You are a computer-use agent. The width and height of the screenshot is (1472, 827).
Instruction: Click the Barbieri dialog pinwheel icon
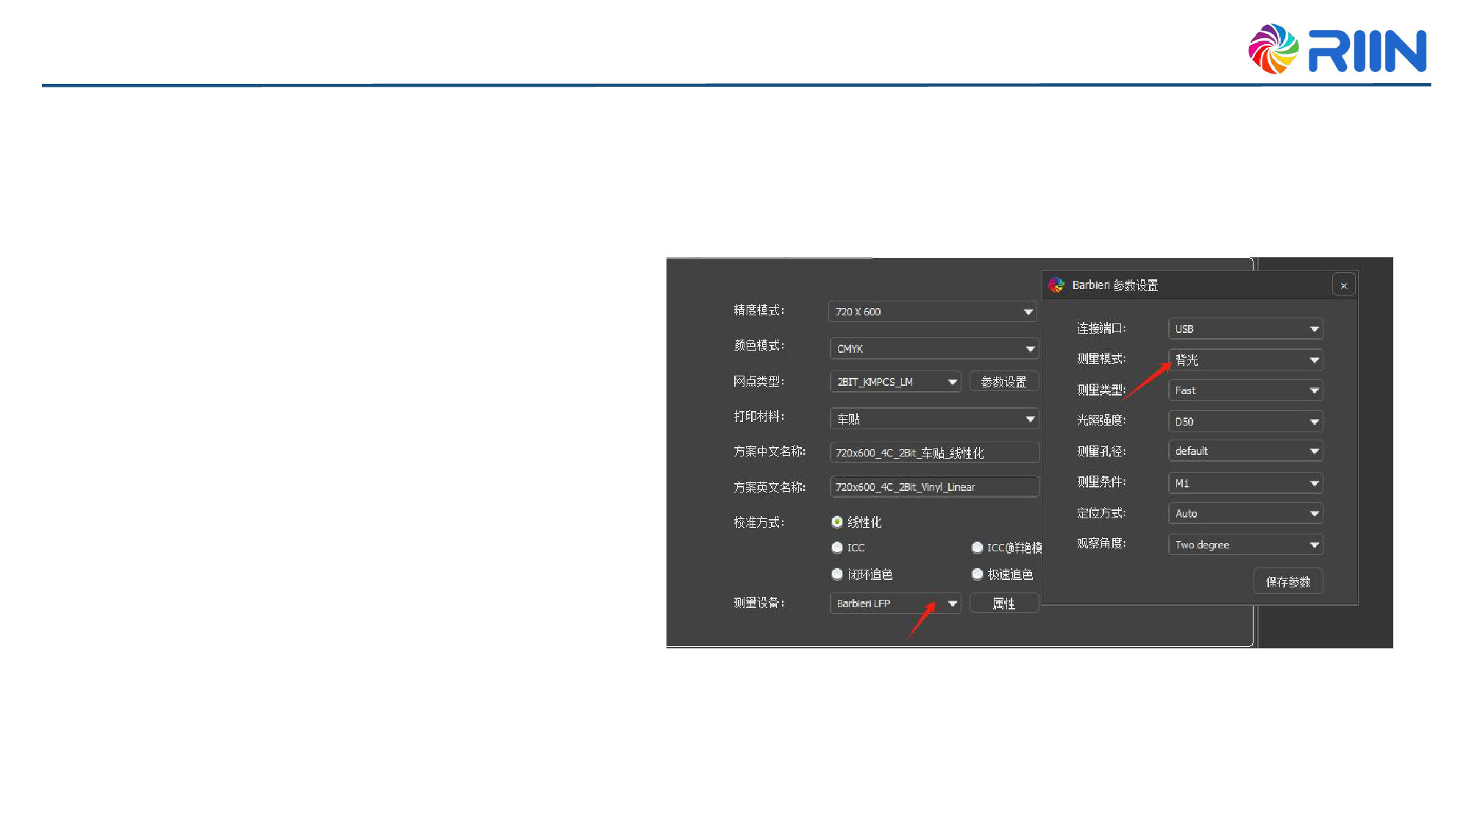point(1056,285)
